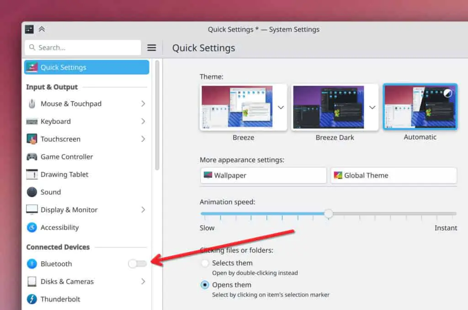Open Drawing Tablet settings icon

click(32, 174)
